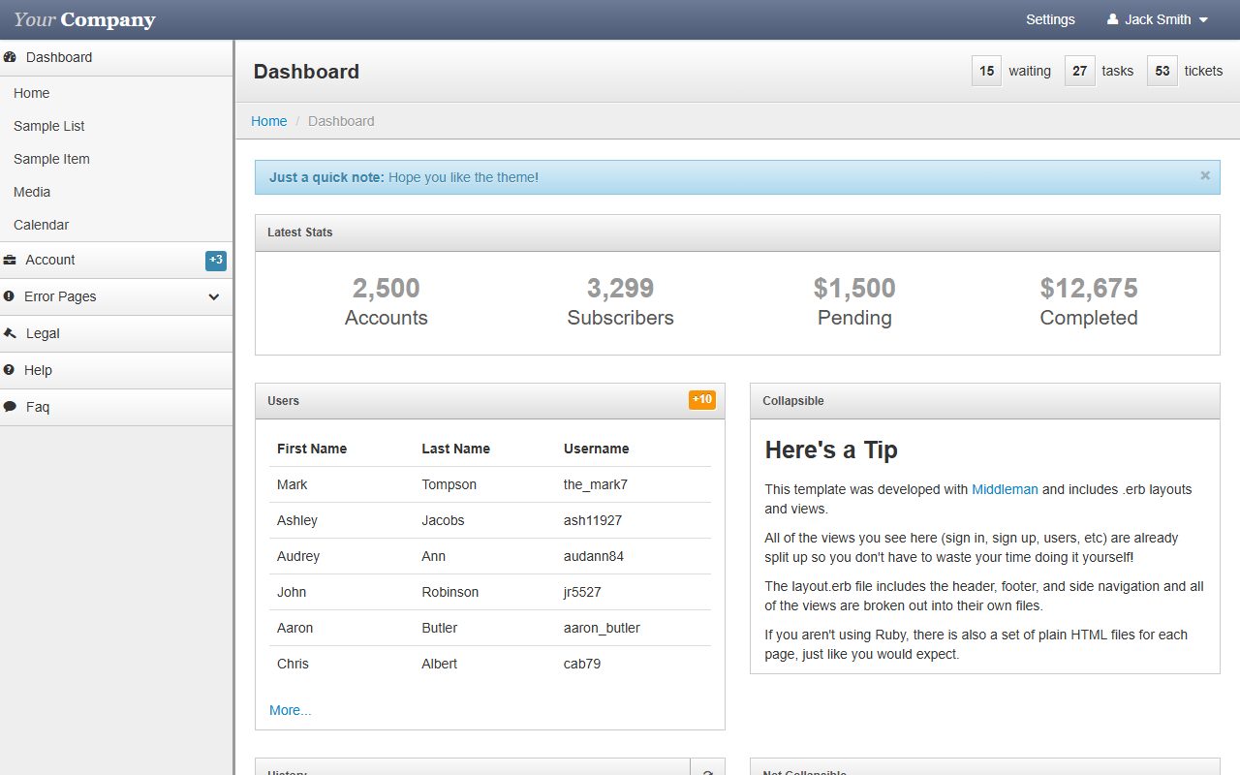Click the +3 badge on Account
Image resolution: width=1240 pixels, height=775 pixels.
[216, 260]
